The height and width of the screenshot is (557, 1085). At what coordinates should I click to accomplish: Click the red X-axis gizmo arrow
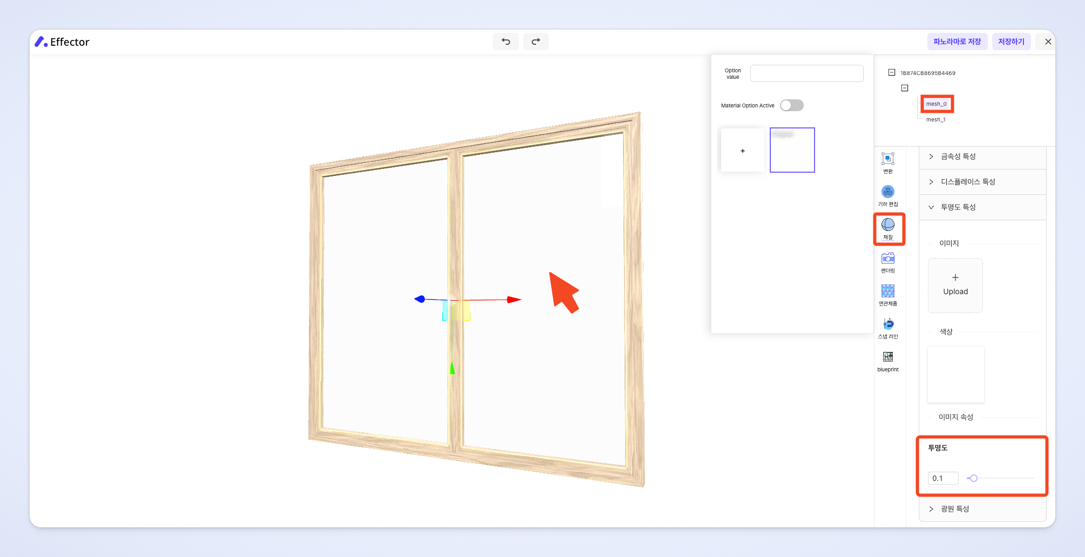[x=514, y=300]
